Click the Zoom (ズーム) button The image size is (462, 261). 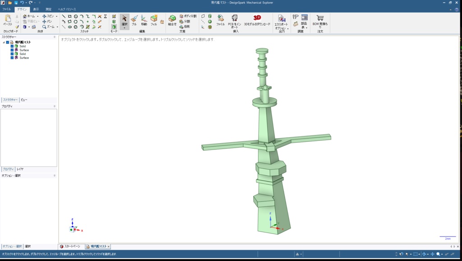48,27
